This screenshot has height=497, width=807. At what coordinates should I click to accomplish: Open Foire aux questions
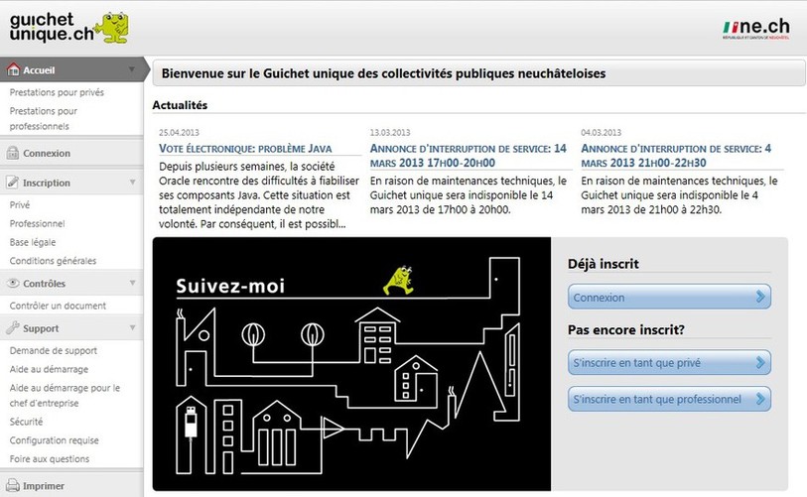tap(50, 459)
